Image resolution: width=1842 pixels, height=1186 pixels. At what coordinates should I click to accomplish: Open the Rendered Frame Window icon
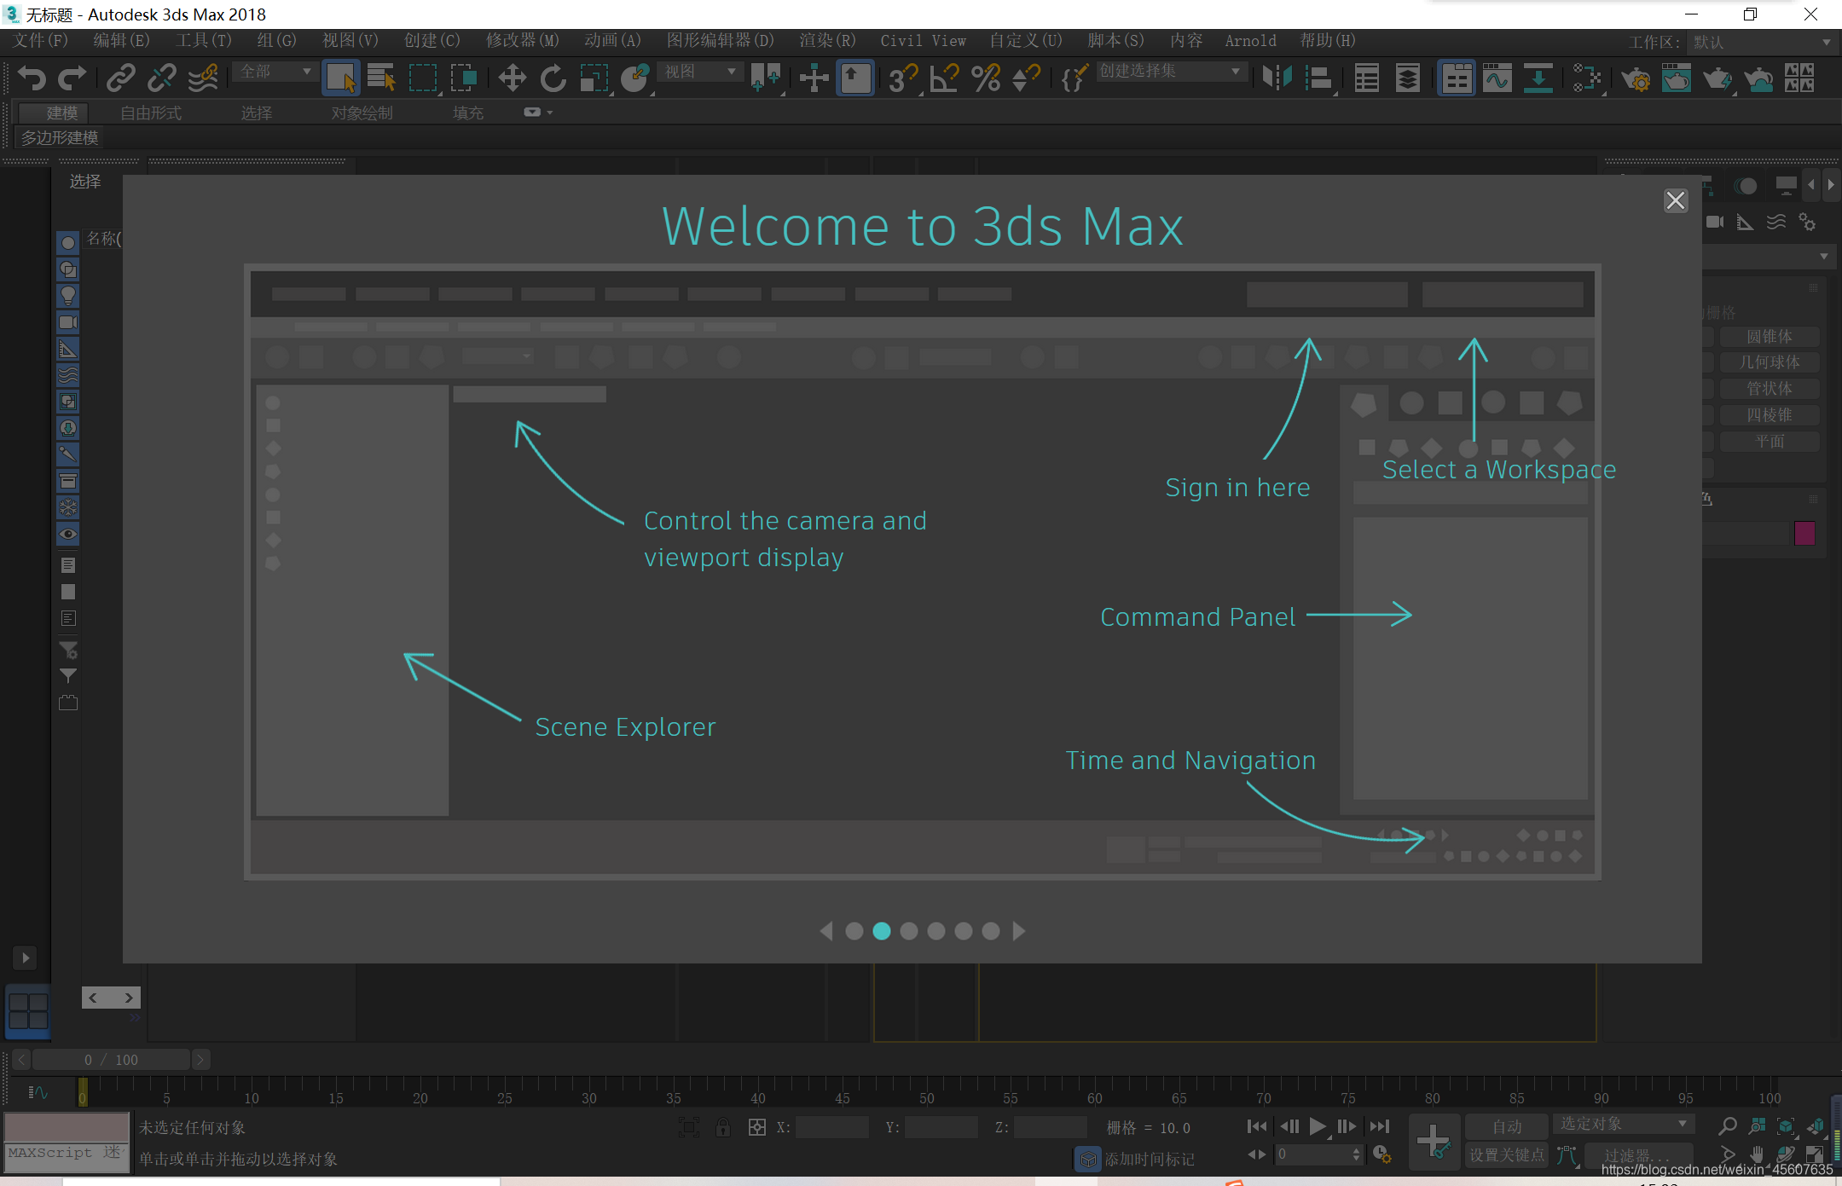point(1677,78)
